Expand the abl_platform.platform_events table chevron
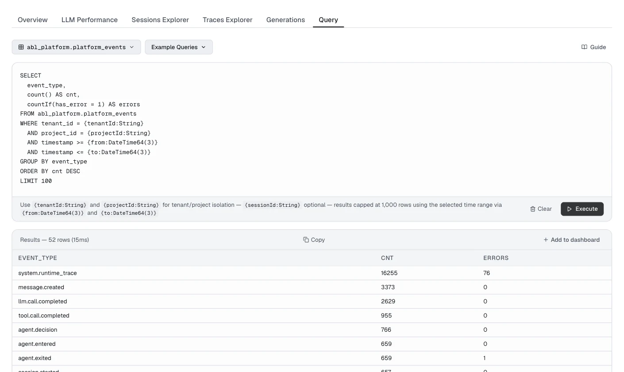624x372 pixels. [131, 47]
